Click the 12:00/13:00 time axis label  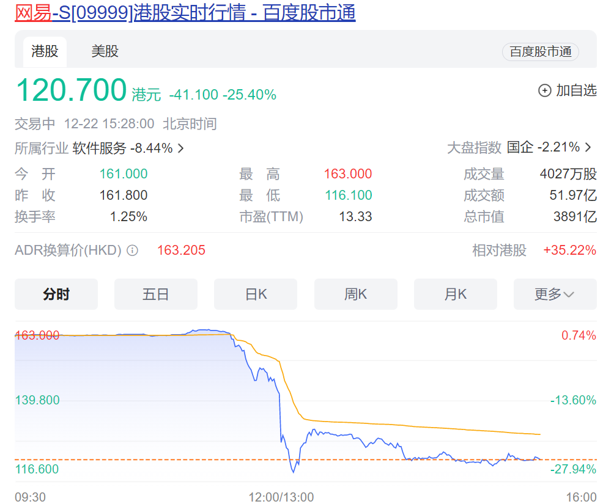pyautogui.click(x=281, y=497)
